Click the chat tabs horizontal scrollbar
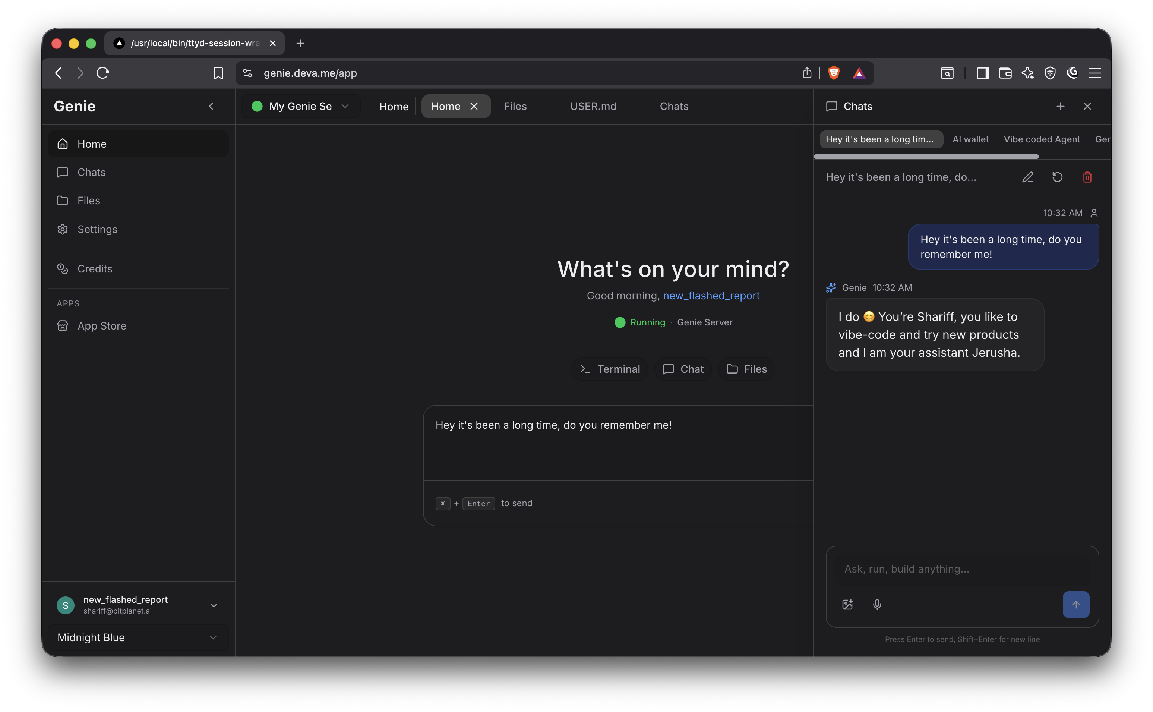The image size is (1153, 712). click(926, 156)
